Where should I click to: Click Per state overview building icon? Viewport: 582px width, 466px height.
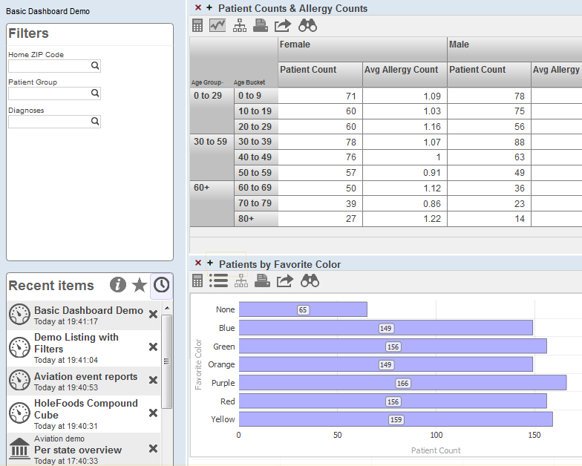click(x=19, y=448)
